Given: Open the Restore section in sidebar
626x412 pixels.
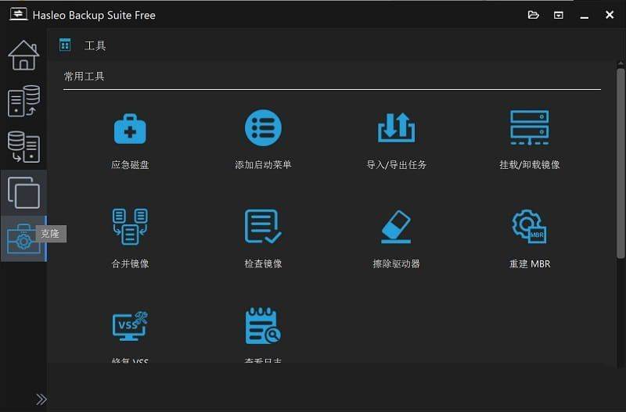Looking at the screenshot, I should click(23, 147).
